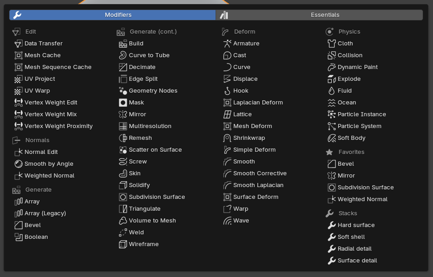Viewport: 433px width, 277px height.
Task: Click the Wave modifier icon
Action: pyautogui.click(x=227, y=221)
